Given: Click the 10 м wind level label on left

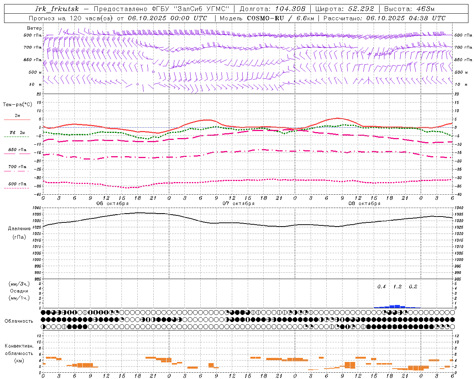Looking at the screenshot, I should (x=36, y=84).
